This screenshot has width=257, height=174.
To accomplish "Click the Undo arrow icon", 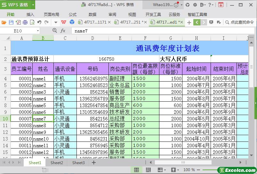I will pos(39,22).
